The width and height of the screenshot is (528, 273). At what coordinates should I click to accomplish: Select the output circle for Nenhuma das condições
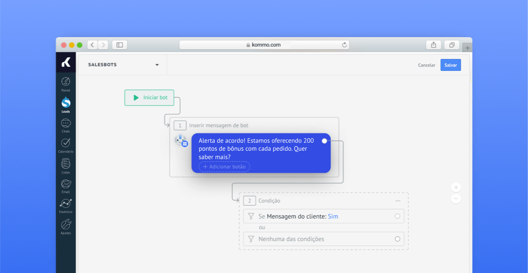click(397, 239)
